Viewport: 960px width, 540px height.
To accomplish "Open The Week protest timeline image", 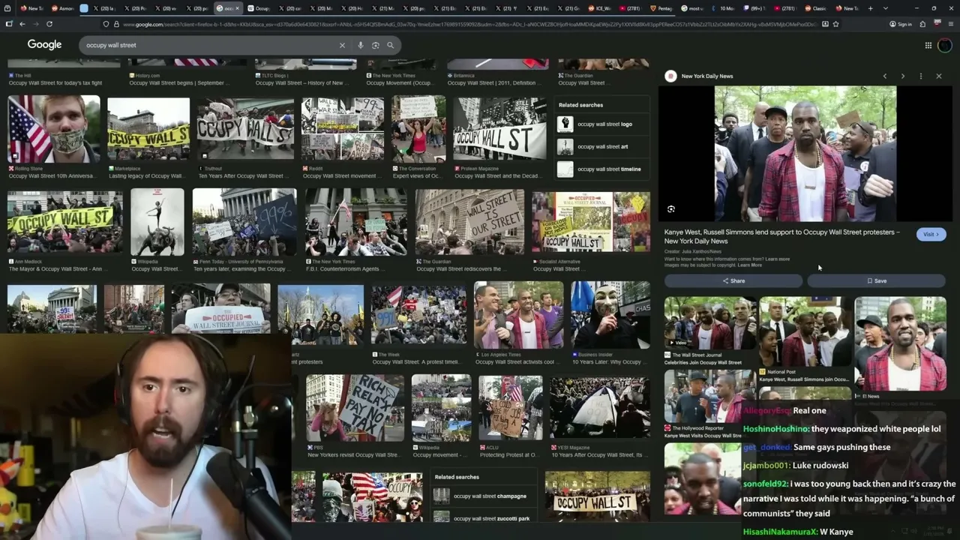I will (418, 315).
